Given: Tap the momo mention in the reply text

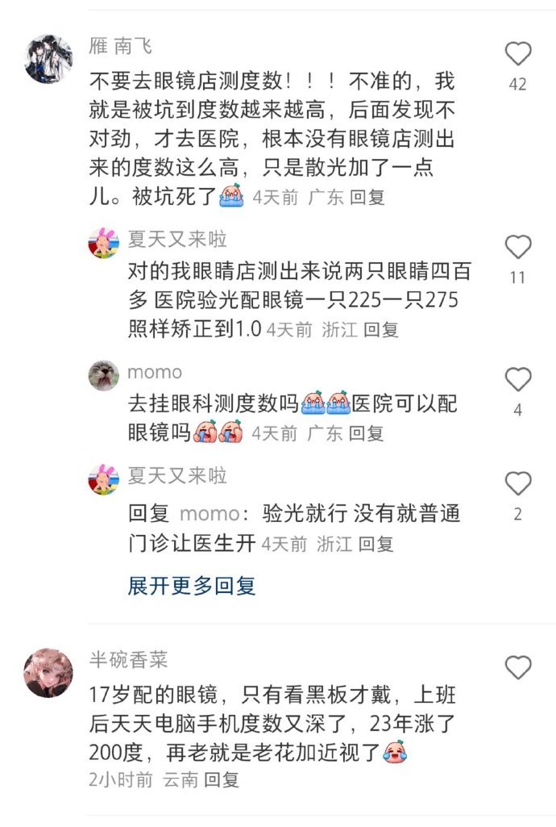Looking at the screenshot, I should (x=210, y=513).
